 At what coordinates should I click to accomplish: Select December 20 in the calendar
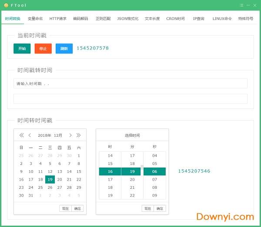coord(60,179)
